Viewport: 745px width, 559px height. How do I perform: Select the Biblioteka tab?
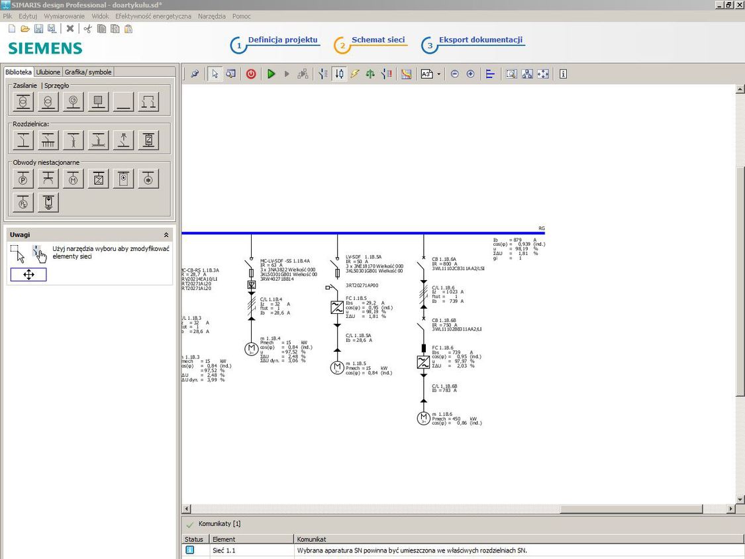click(19, 72)
